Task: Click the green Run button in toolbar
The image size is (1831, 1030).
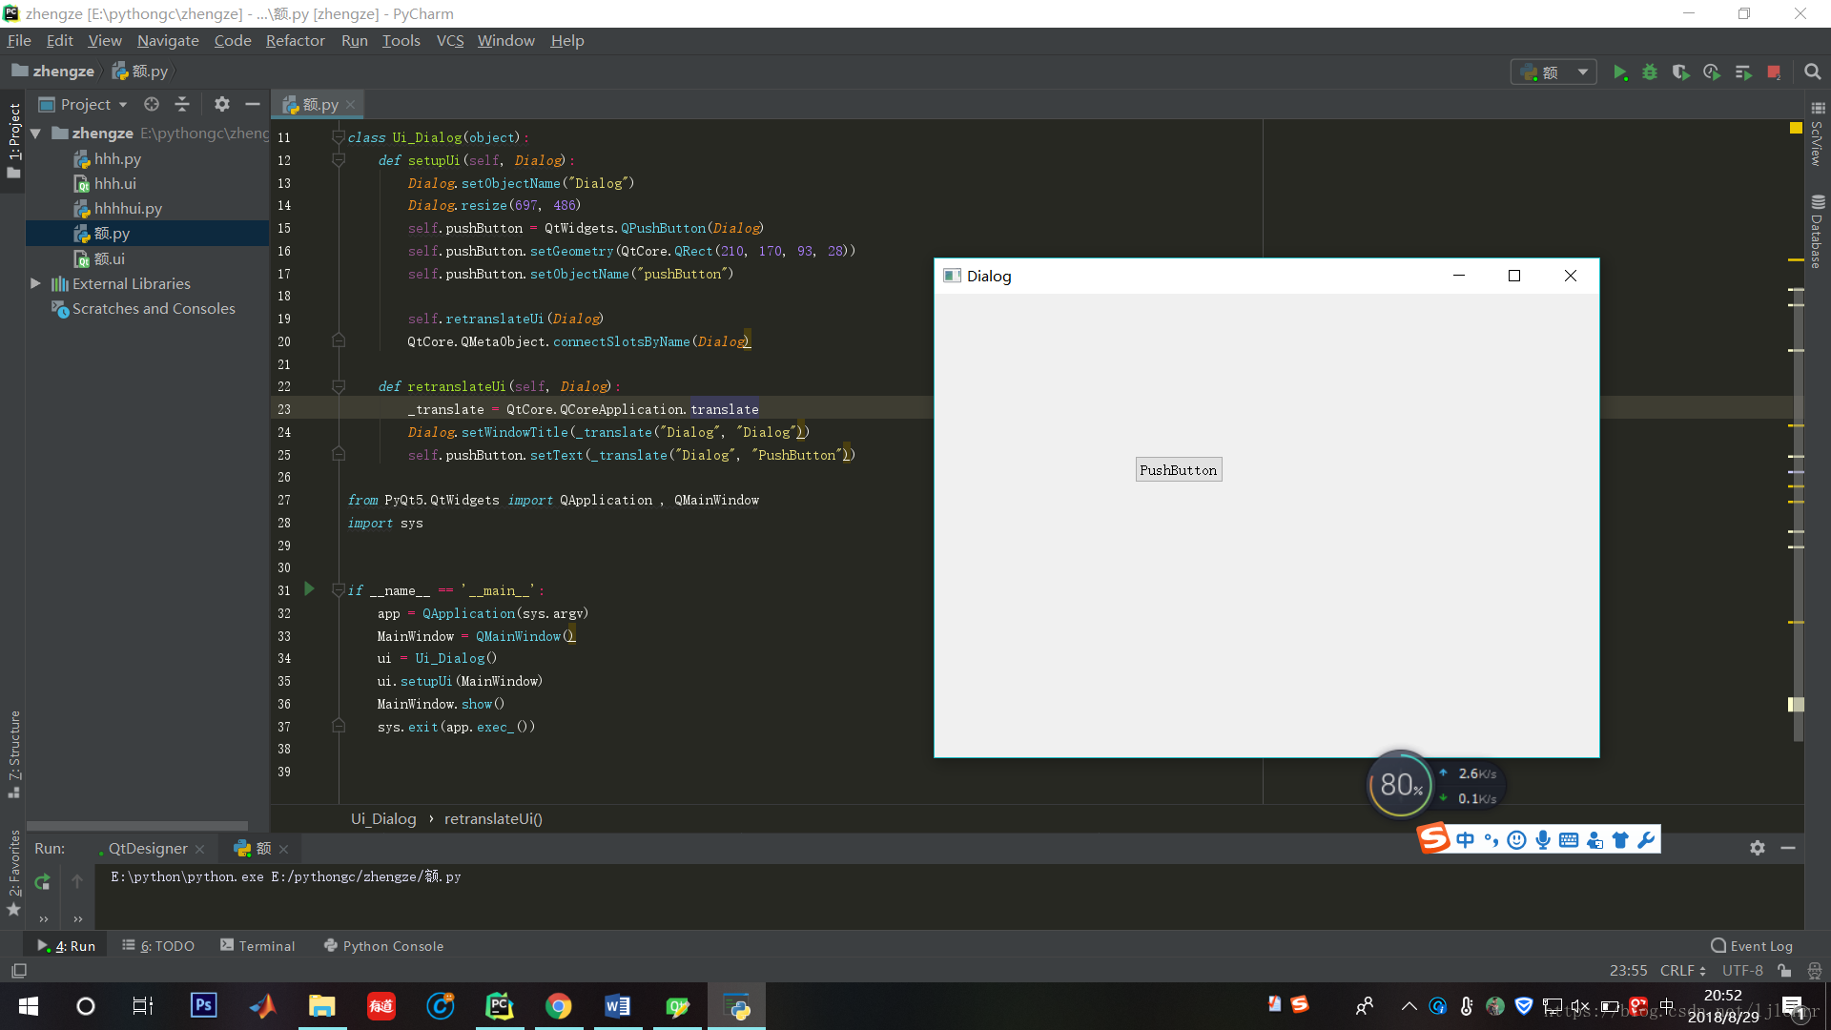Action: pyautogui.click(x=1619, y=72)
